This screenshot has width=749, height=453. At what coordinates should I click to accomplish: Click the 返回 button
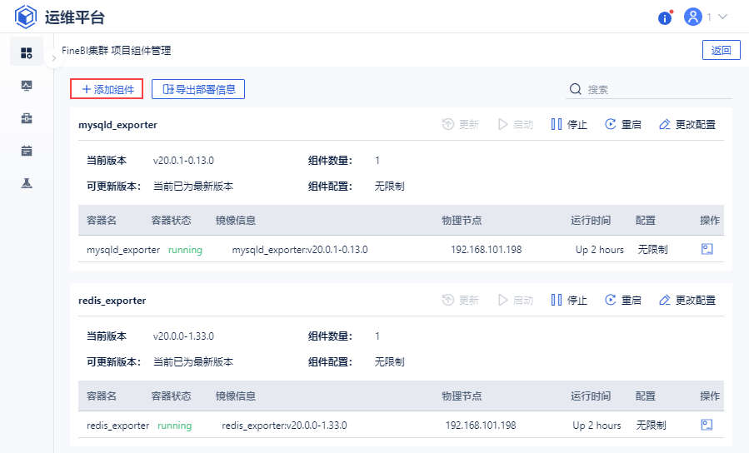722,50
